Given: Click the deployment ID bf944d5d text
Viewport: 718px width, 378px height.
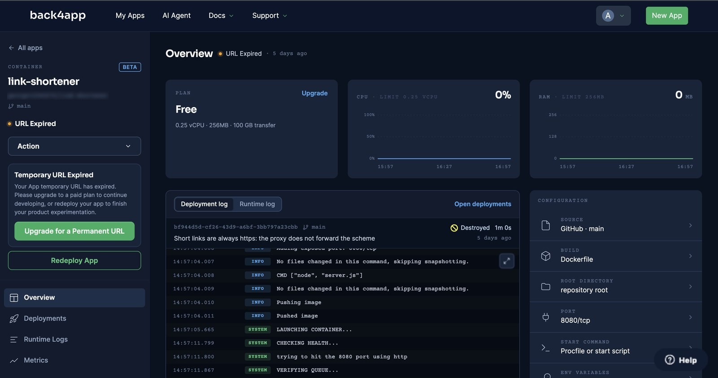Looking at the screenshot, I should coord(236,227).
